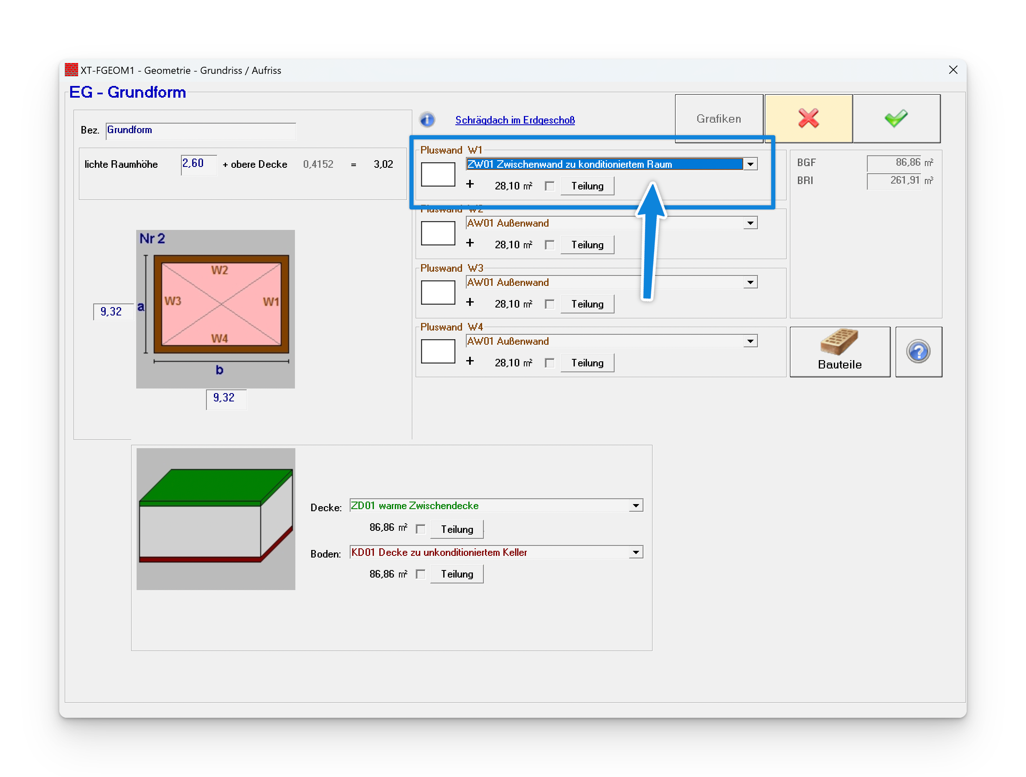
Task: Click the Bez. Grundform text field
Action: point(201,130)
